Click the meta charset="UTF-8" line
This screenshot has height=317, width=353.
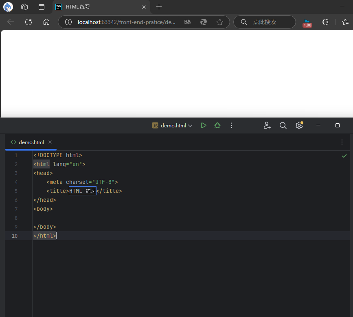coord(82,182)
